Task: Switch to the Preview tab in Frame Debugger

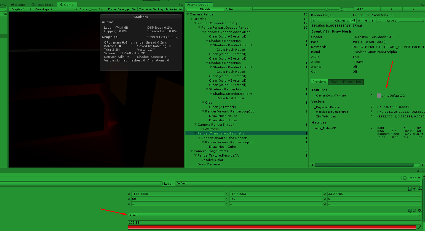Action: click(x=319, y=82)
